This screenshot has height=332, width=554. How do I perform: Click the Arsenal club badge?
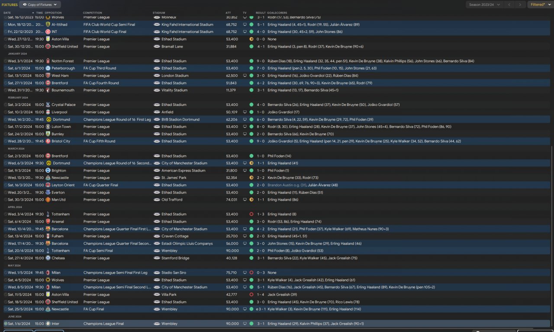click(x=48, y=222)
